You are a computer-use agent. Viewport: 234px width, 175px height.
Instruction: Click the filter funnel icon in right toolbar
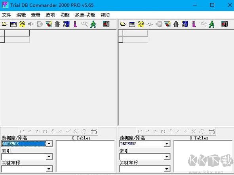(167, 24)
